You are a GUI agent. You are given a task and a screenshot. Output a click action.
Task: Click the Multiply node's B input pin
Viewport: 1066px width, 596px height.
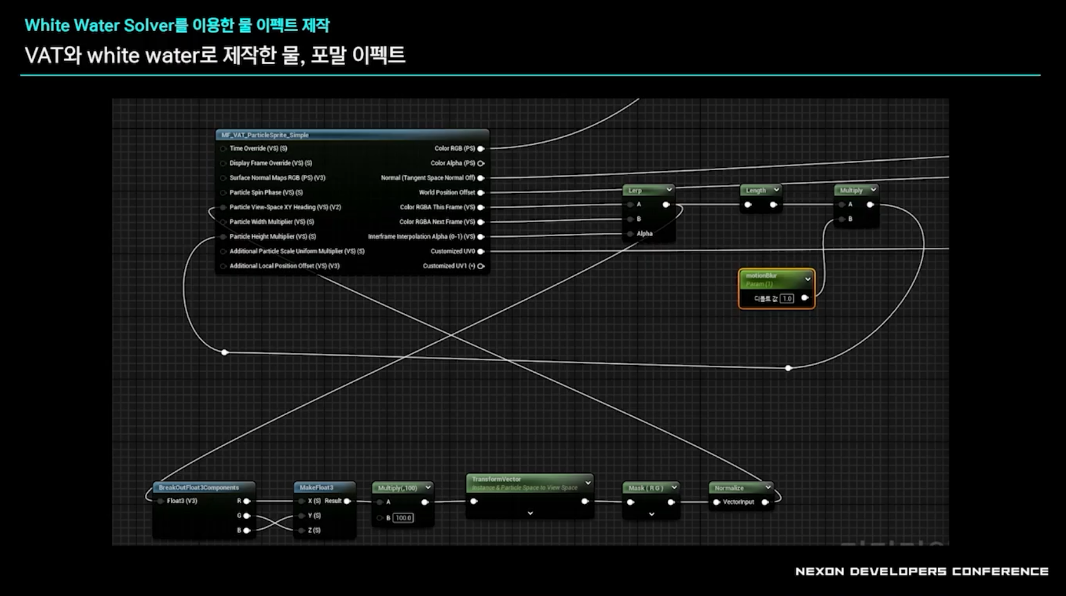[x=842, y=219]
